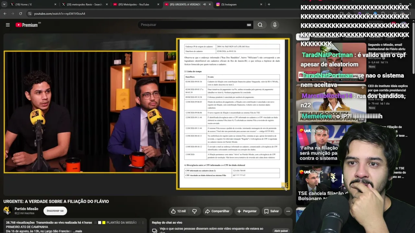Click the magnifying glass search button
Viewport: 415px width, 233px height.
click(x=260, y=25)
